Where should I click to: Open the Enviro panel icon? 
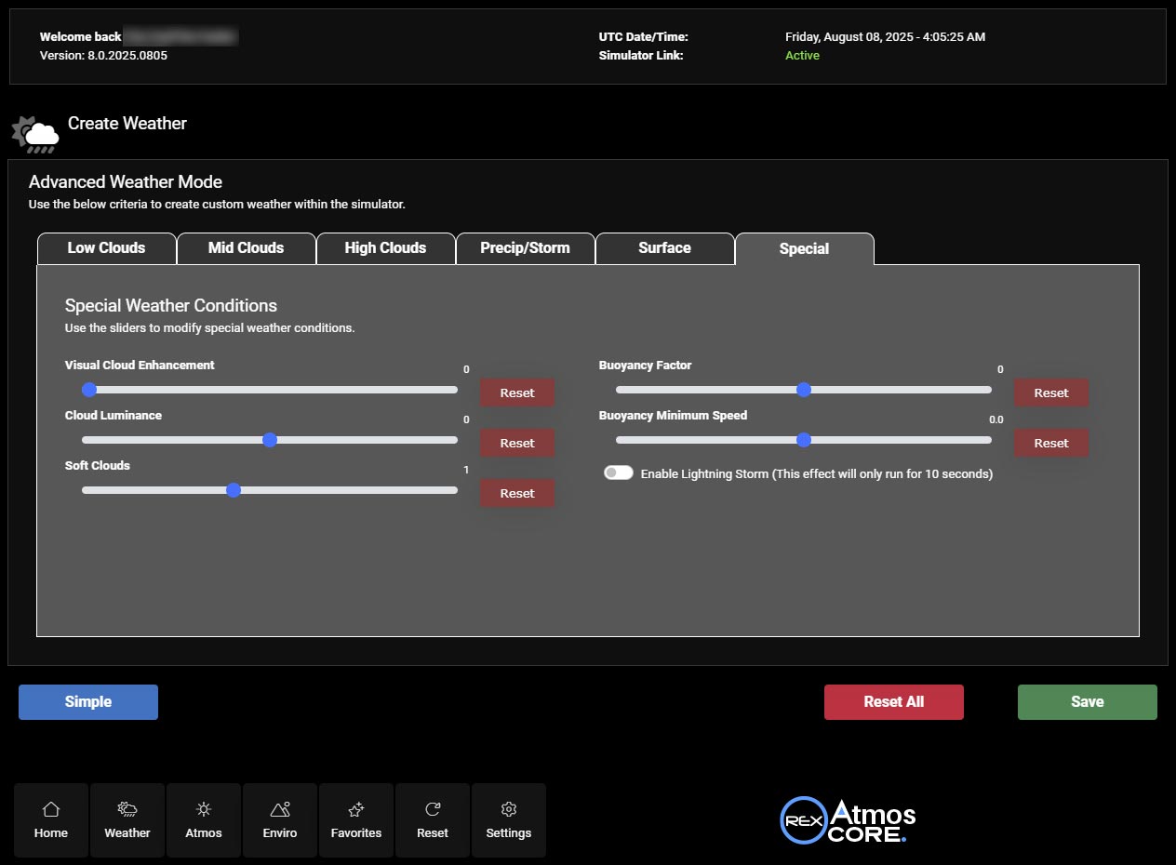click(x=279, y=818)
